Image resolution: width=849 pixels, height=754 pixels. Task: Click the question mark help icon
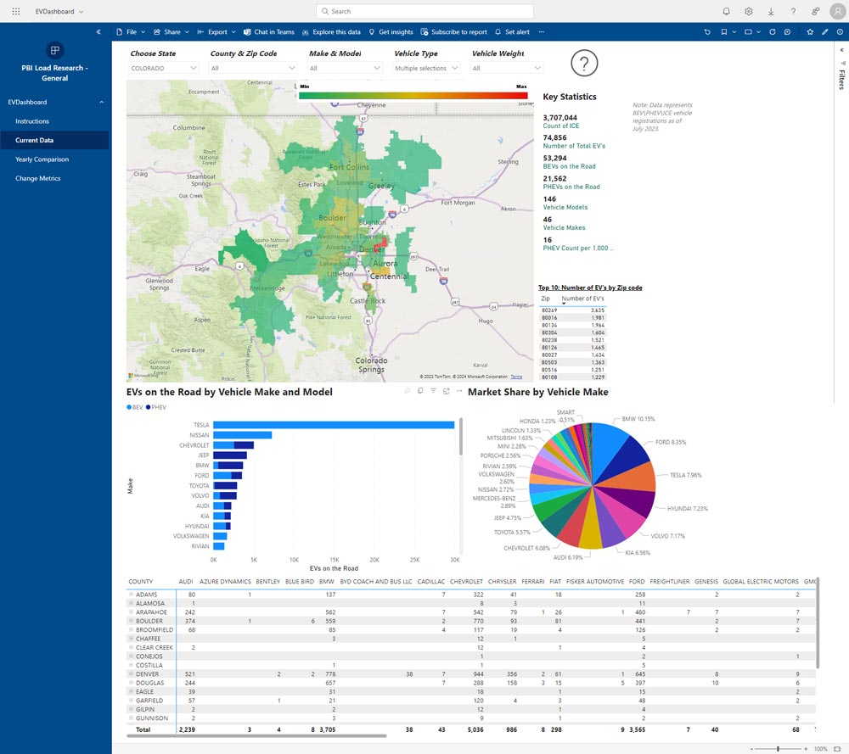[584, 64]
